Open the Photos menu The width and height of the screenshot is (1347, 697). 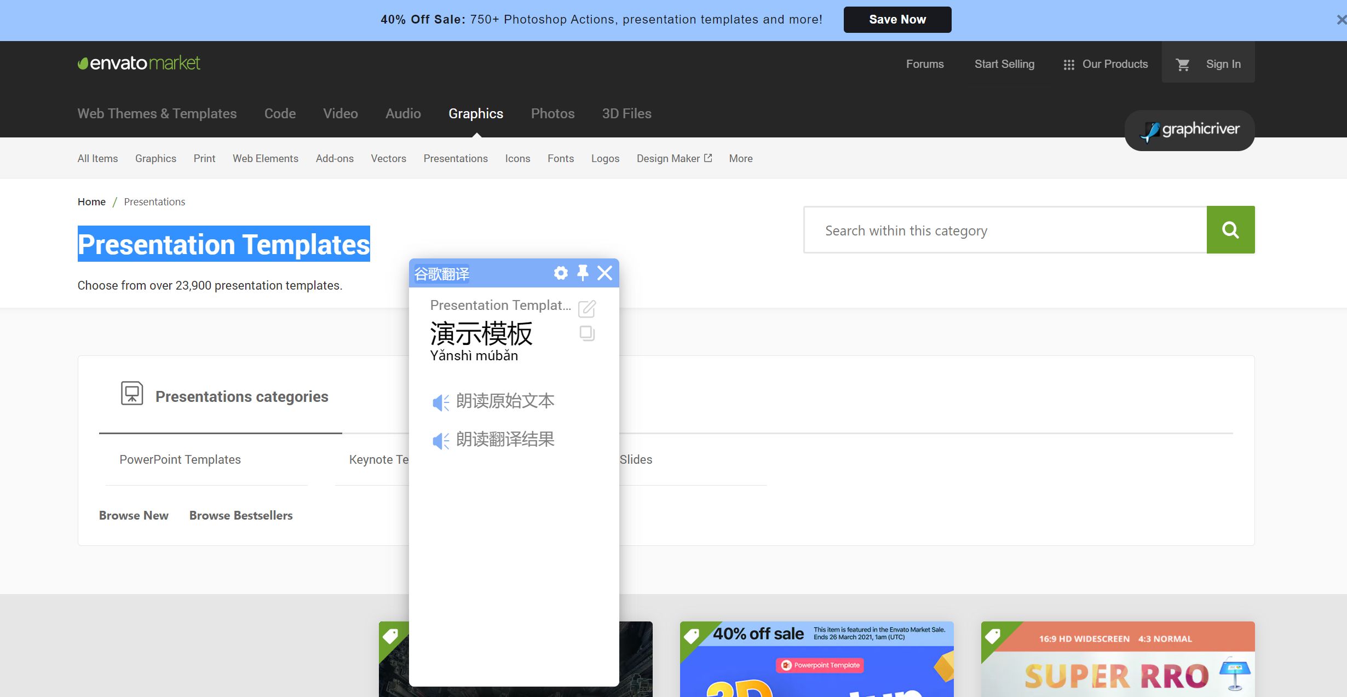552,113
